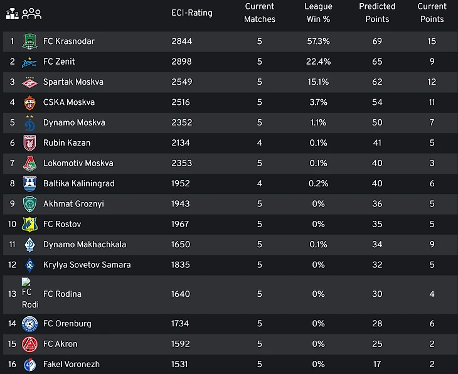
Task: Click the three-people teams icon in header
Action: coord(31,13)
